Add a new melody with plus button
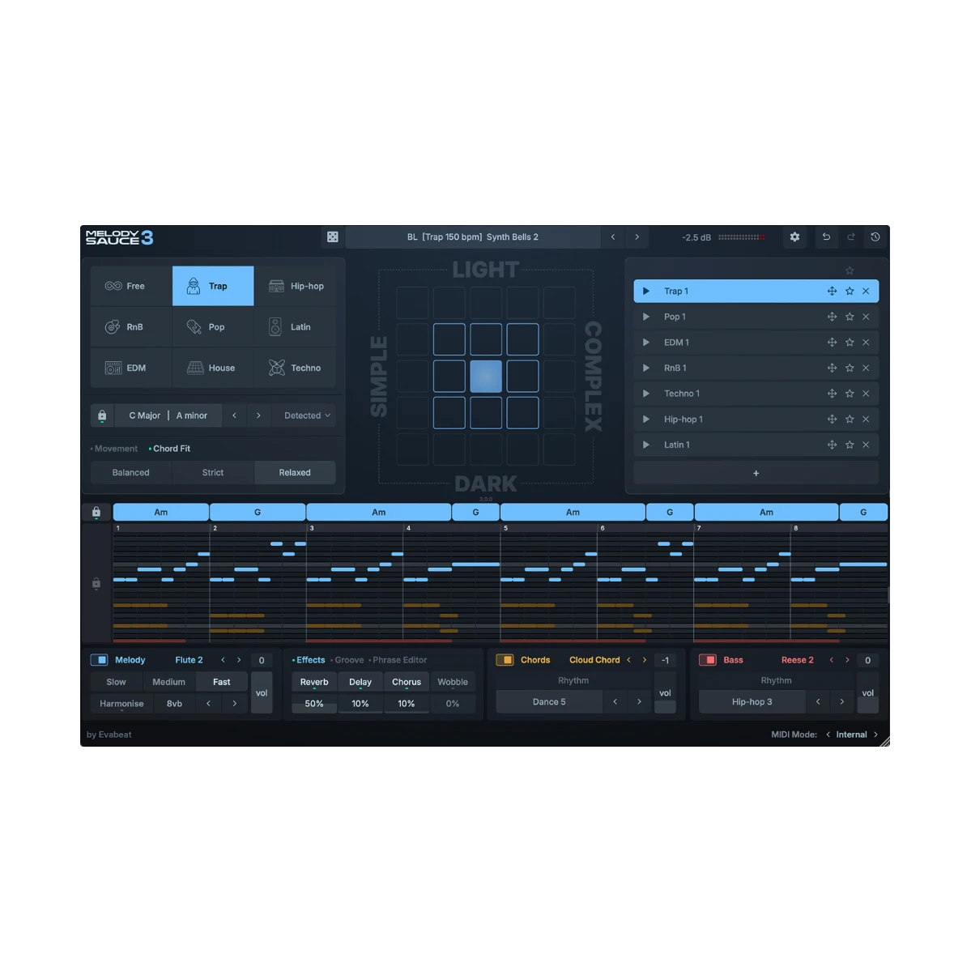The width and height of the screenshot is (971, 971). coord(756,473)
